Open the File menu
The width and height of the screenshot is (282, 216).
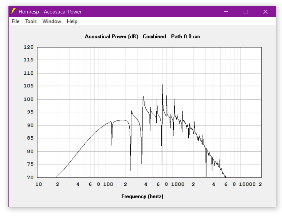[x=15, y=22]
